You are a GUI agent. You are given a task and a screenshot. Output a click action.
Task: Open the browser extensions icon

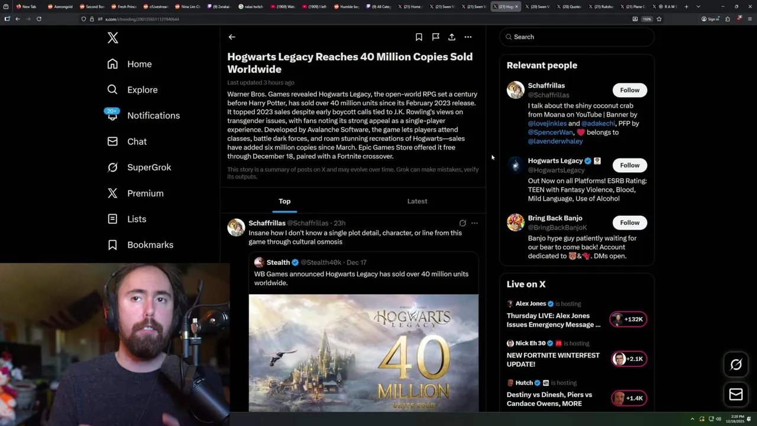click(x=727, y=19)
